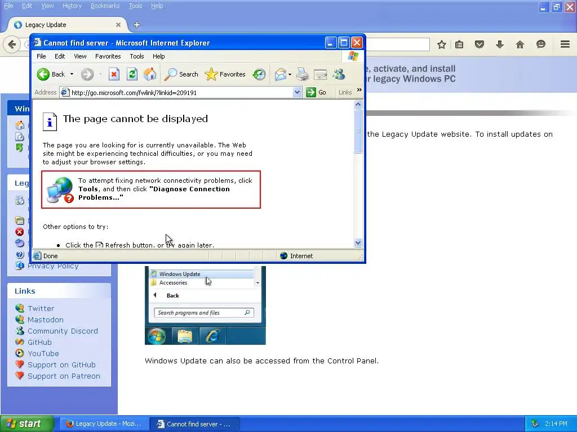Open Tools menu in Internet Explorer
Screen dimensions: 577x432
click(x=136, y=56)
